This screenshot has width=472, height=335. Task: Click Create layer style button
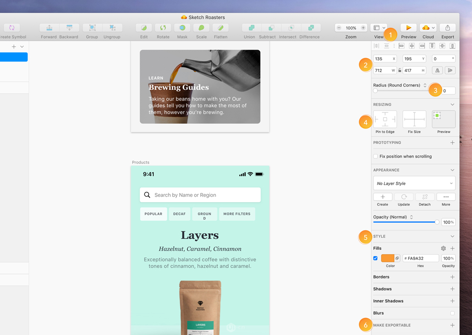pyautogui.click(x=383, y=197)
